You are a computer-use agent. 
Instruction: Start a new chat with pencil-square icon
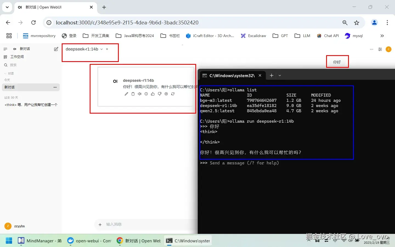coord(56,49)
